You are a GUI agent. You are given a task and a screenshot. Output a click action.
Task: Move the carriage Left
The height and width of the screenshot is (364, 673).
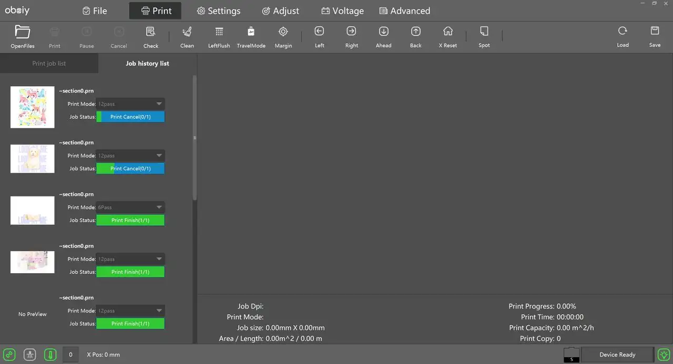pos(319,36)
